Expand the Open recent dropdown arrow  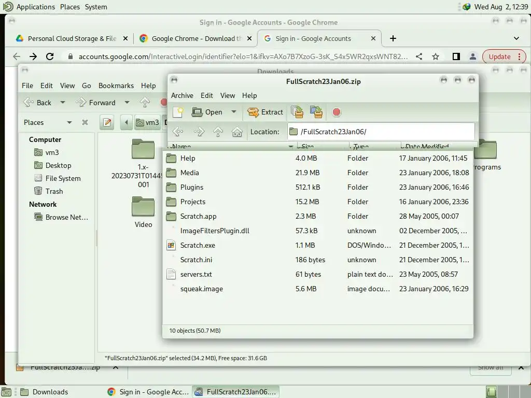(234, 112)
